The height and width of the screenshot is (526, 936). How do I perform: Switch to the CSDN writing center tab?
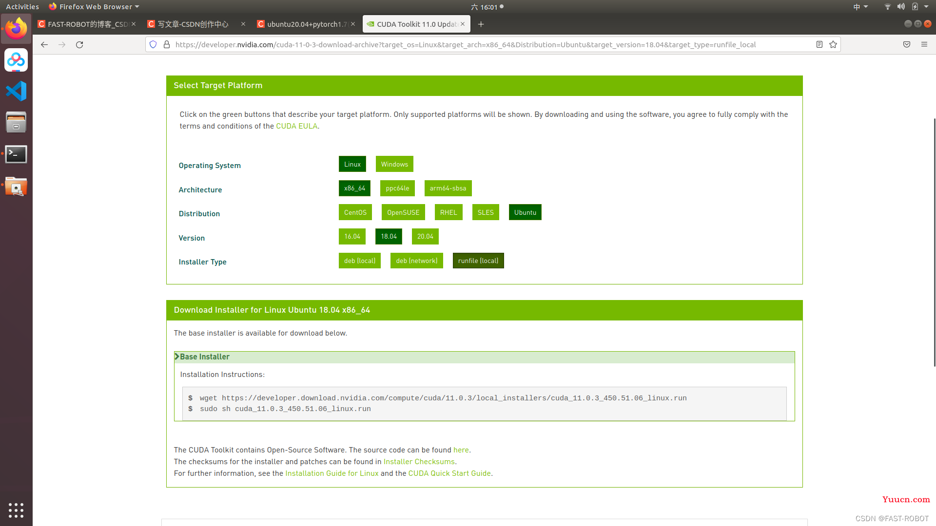pos(196,24)
